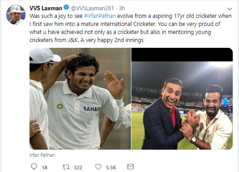The width and height of the screenshot is (239, 172).
Task: Share via the envelope message icon
Action: coord(130,167)
